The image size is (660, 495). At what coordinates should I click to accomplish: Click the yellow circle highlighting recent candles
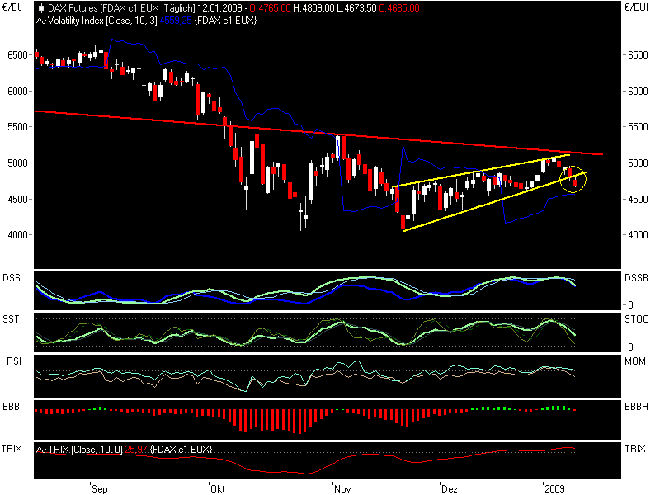[575, 181]
